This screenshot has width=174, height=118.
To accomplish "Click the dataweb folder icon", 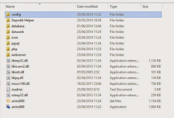I will coord(8,32).
